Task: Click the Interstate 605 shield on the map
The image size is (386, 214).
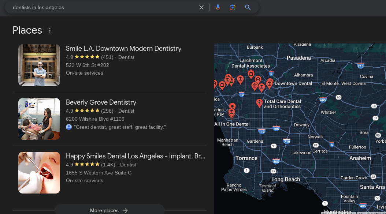Action: coord(323,100)
